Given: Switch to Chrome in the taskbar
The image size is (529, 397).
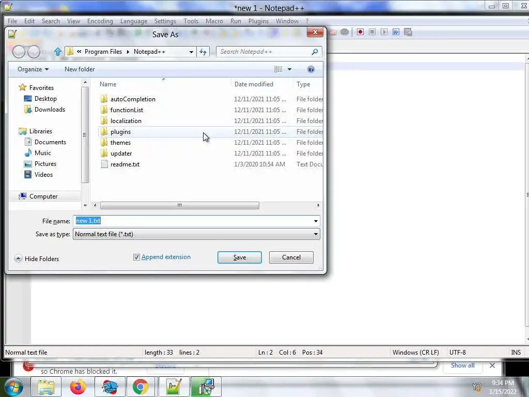Looking at the screenshot, I should point(141,387).
